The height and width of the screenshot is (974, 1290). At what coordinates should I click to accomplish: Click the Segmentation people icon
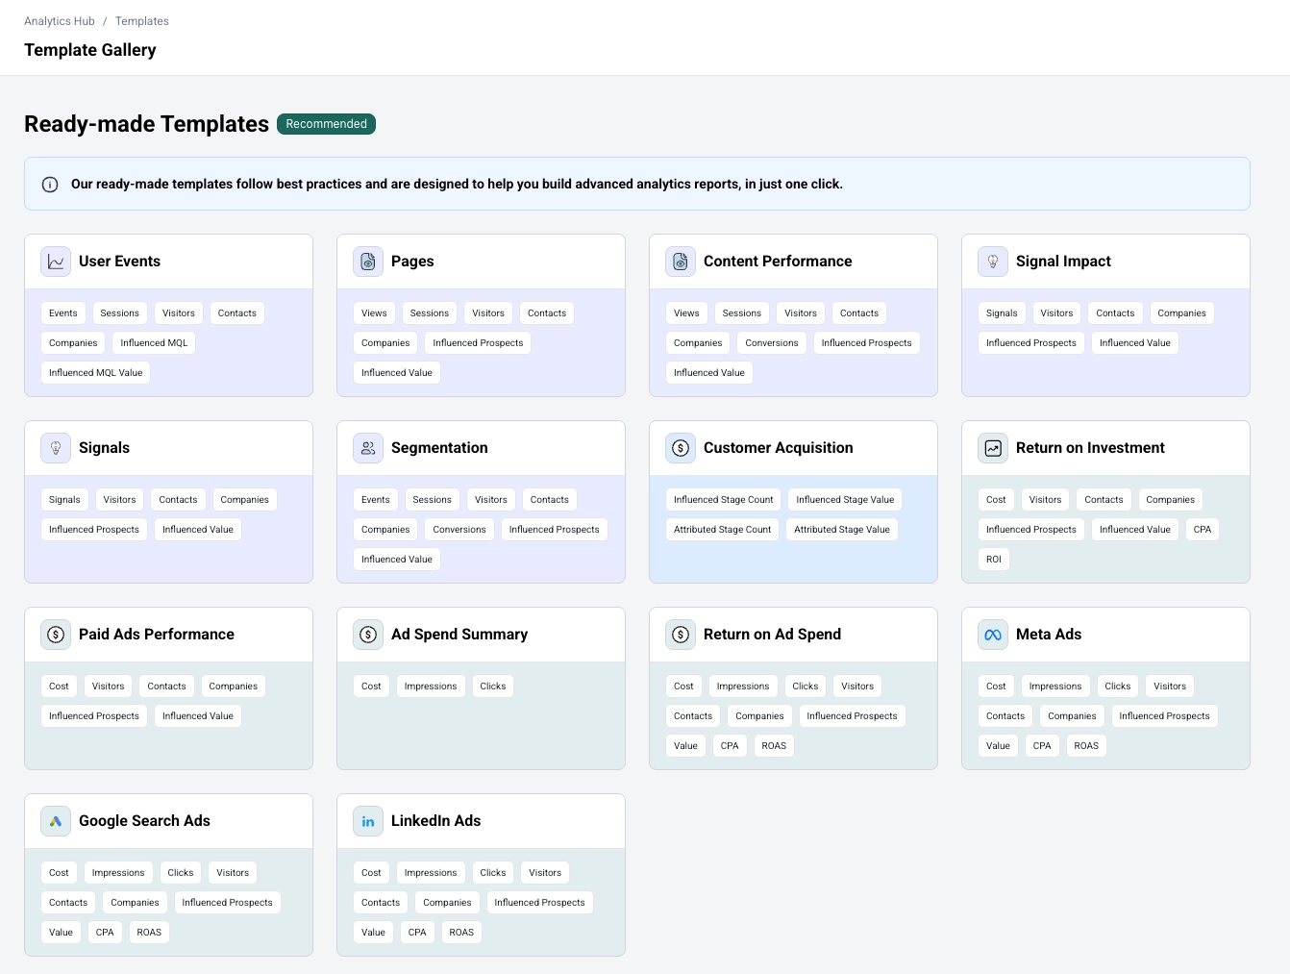coord(368,448)
